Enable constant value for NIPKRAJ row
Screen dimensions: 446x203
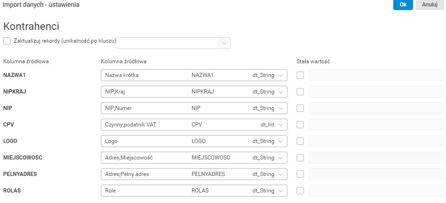[300, 92]
